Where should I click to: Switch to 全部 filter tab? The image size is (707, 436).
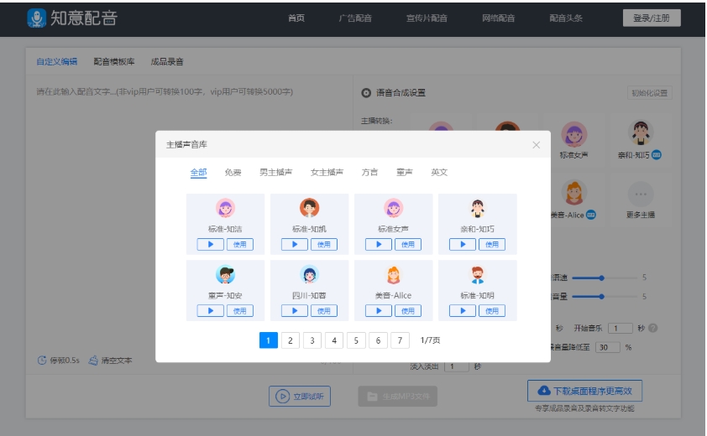(198, 172)
